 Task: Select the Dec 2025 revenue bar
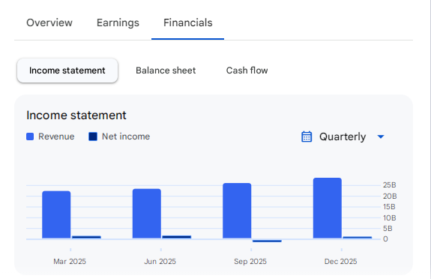[x=328, y=208]
